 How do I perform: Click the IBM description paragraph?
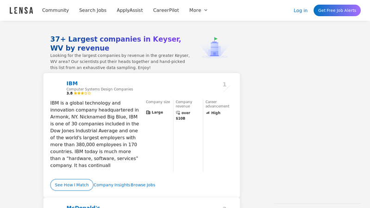95,134
